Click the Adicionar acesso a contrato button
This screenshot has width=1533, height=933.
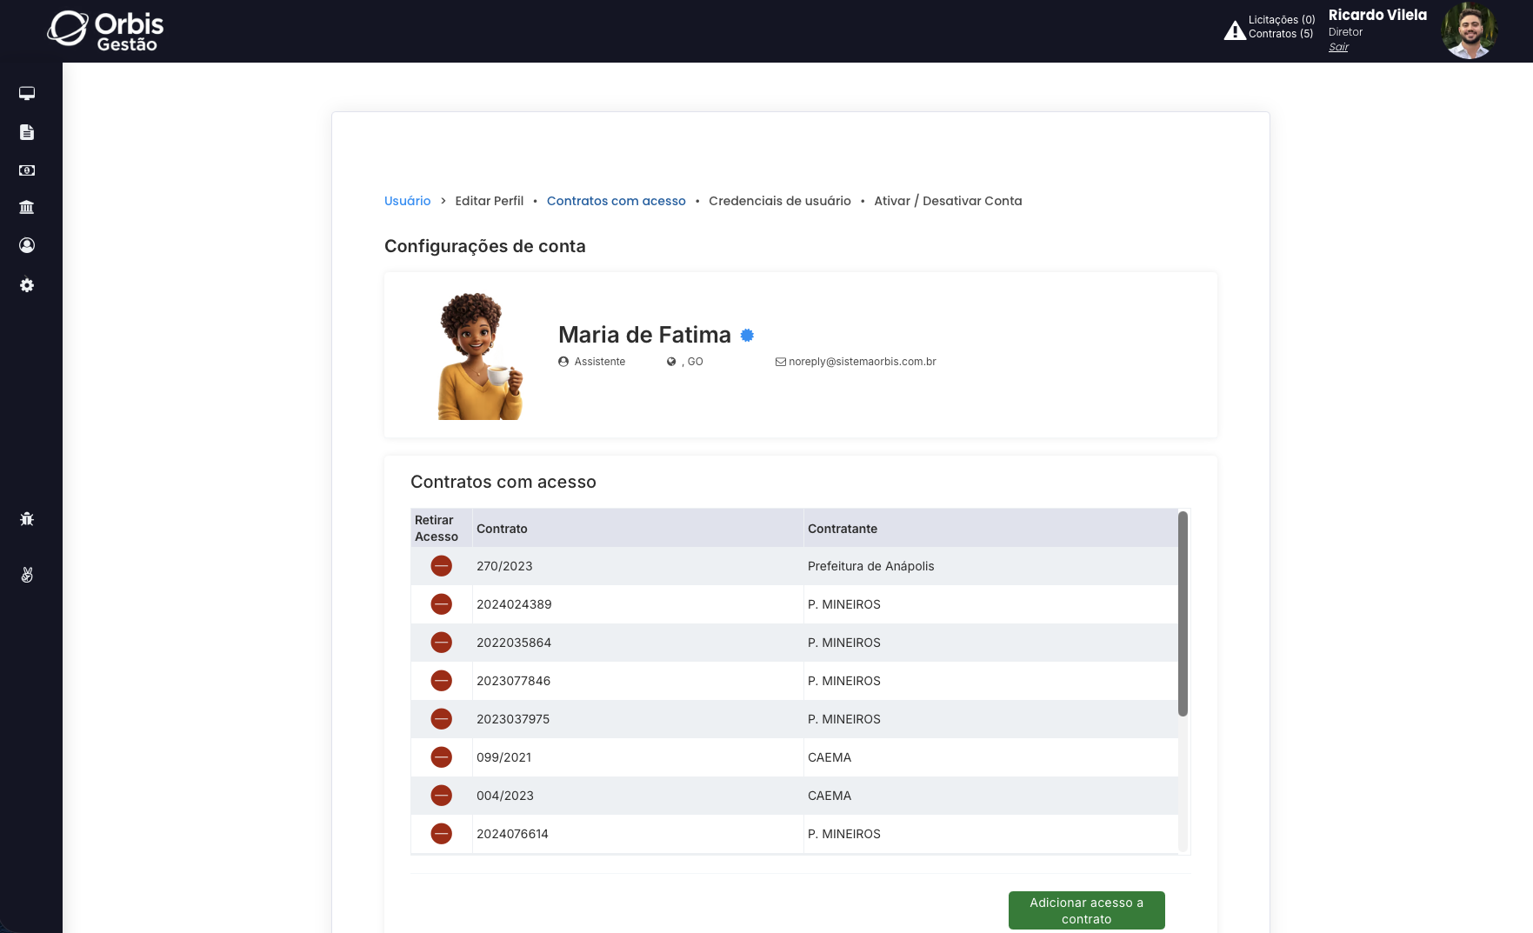[1086, 910]
